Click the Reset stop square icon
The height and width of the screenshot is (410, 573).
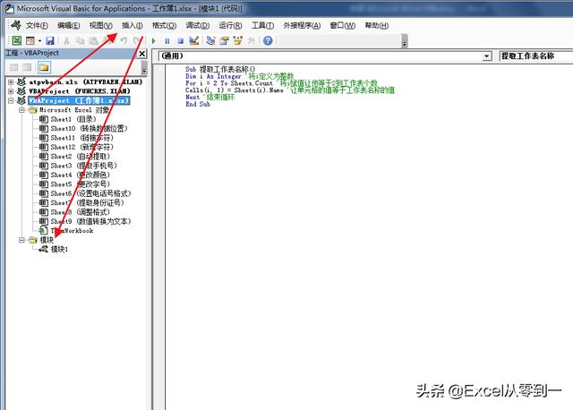tap(180, 40)
